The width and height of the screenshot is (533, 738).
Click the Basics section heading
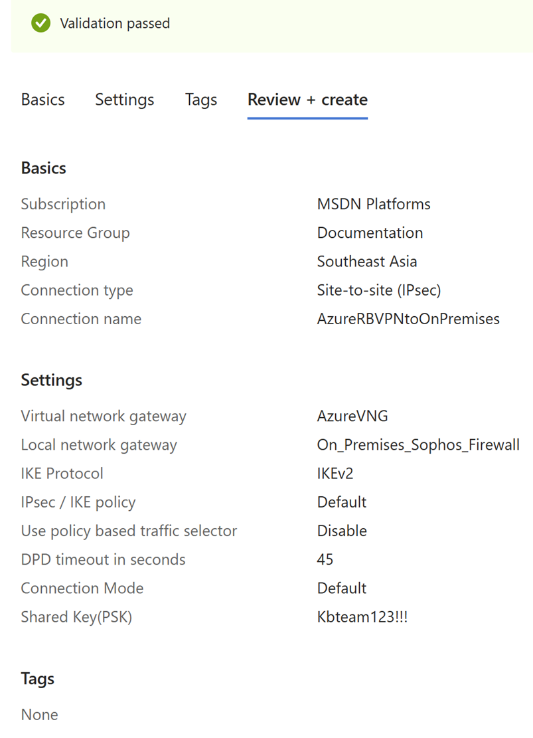pyautogui.click(x=44, y=168)
